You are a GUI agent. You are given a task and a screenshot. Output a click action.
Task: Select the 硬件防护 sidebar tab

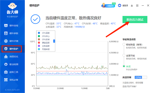click(x=12, y=49)
